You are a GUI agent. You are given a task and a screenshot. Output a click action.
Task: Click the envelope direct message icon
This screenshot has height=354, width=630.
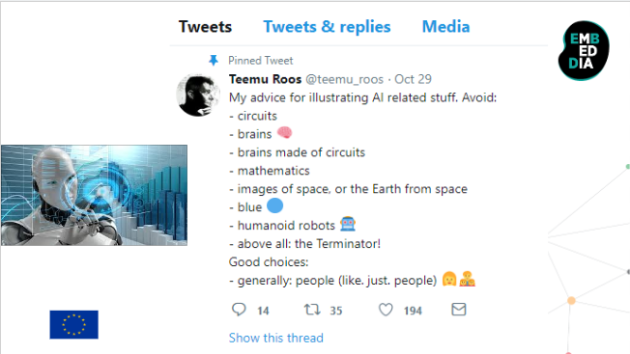pyautogui.click(x=458, y=310)
